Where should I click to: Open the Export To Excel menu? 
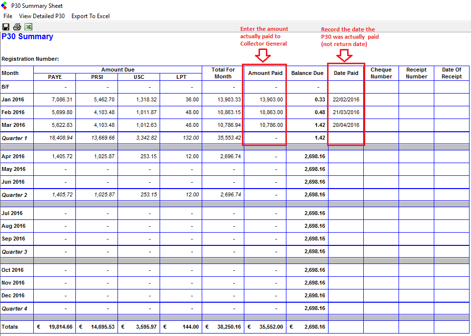click(91, 16)
